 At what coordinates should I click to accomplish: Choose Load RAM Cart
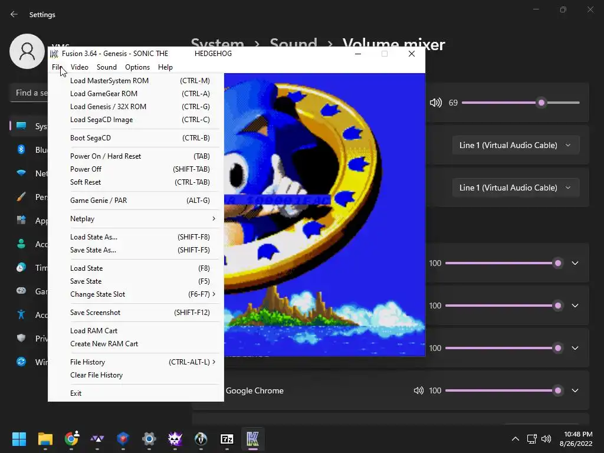tap(136, 331)
